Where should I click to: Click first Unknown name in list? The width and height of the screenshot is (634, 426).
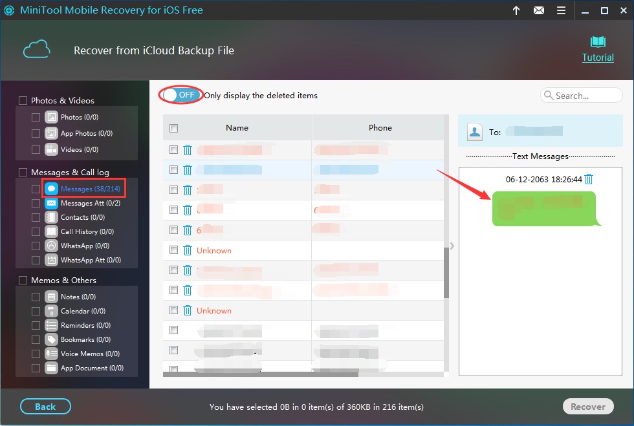point(214,251)
